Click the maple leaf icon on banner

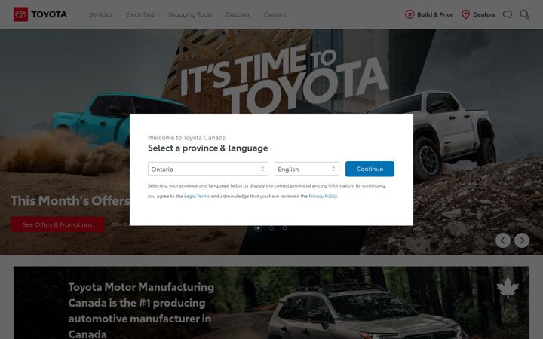[508, 288]
